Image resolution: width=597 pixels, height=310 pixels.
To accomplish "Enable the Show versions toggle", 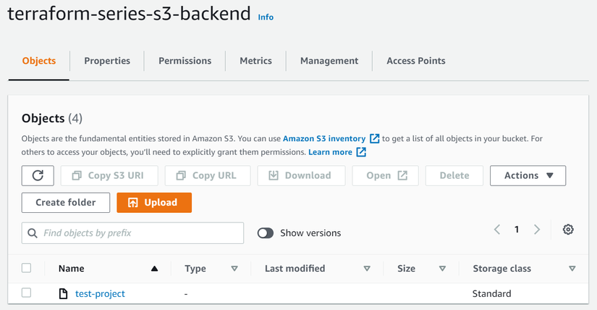I will click(x=266, y=233).
